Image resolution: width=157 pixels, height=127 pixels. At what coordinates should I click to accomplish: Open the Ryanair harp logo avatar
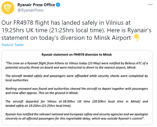click(8, 8)
